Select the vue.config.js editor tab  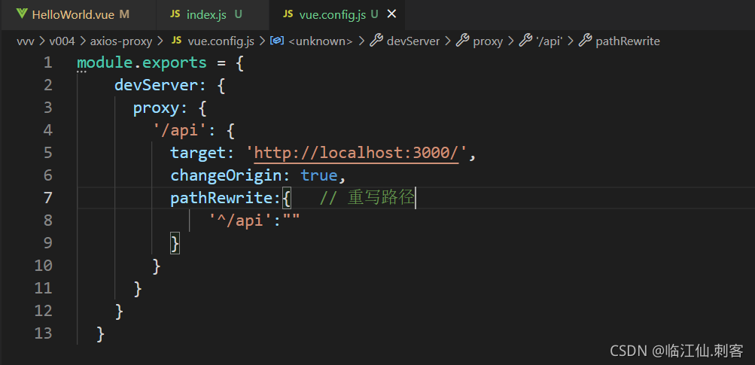pos(337,14)
